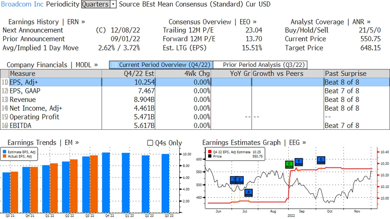Image resolution: width=390 pixels, height=219 pixels.
Task: Click the Avg/Implied move value 2.62% / 3.72%
Action: pos(119,48)
